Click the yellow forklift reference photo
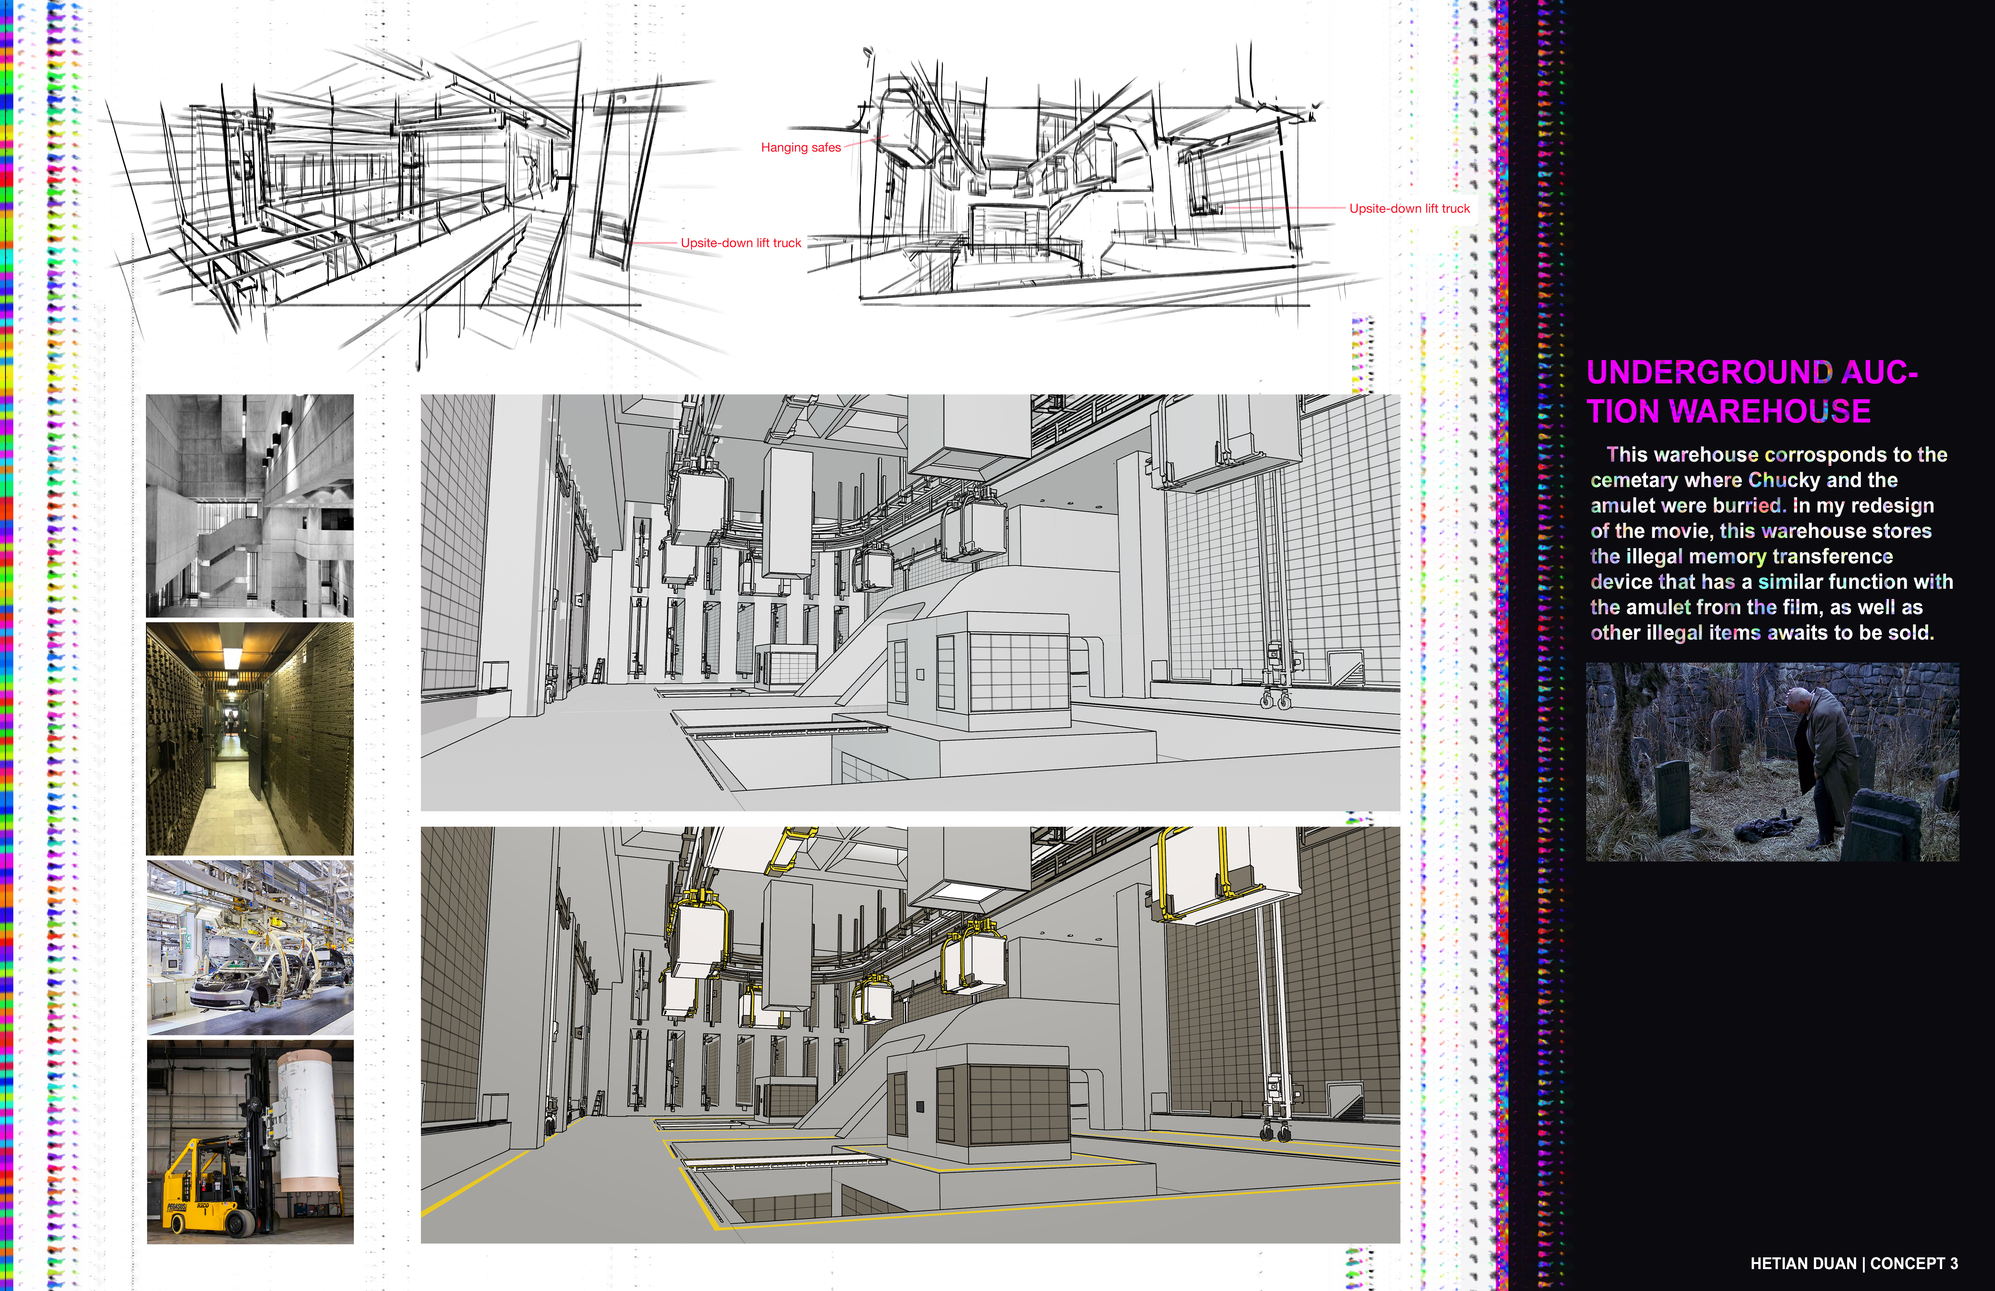This screenshot has height=1291, width=1995. click(250, 1142)
